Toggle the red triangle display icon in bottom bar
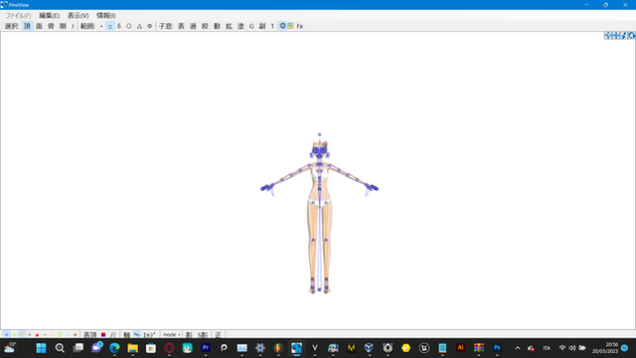The width and height of the screenshot is (636, 358). click(x=37, y=335)
